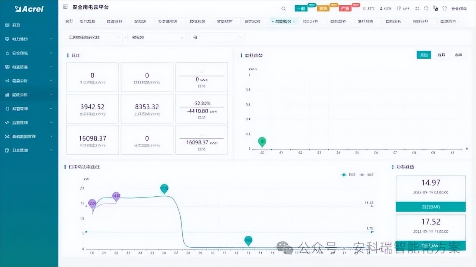Screen dimensions: 476x267
Task: Click the 16098.37 yearly energy card
Action: pyautogui.click(x=92, y=140)
